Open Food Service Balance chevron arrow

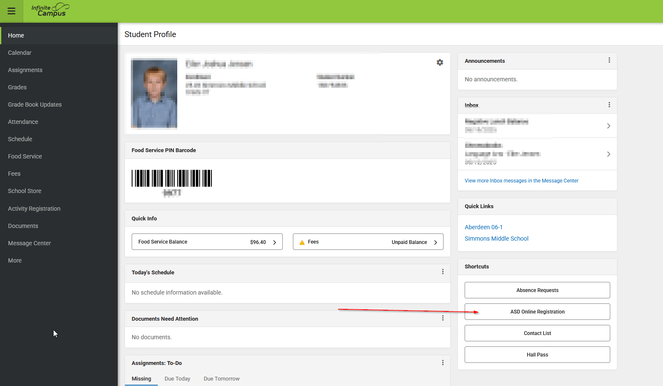pos(274,242)
